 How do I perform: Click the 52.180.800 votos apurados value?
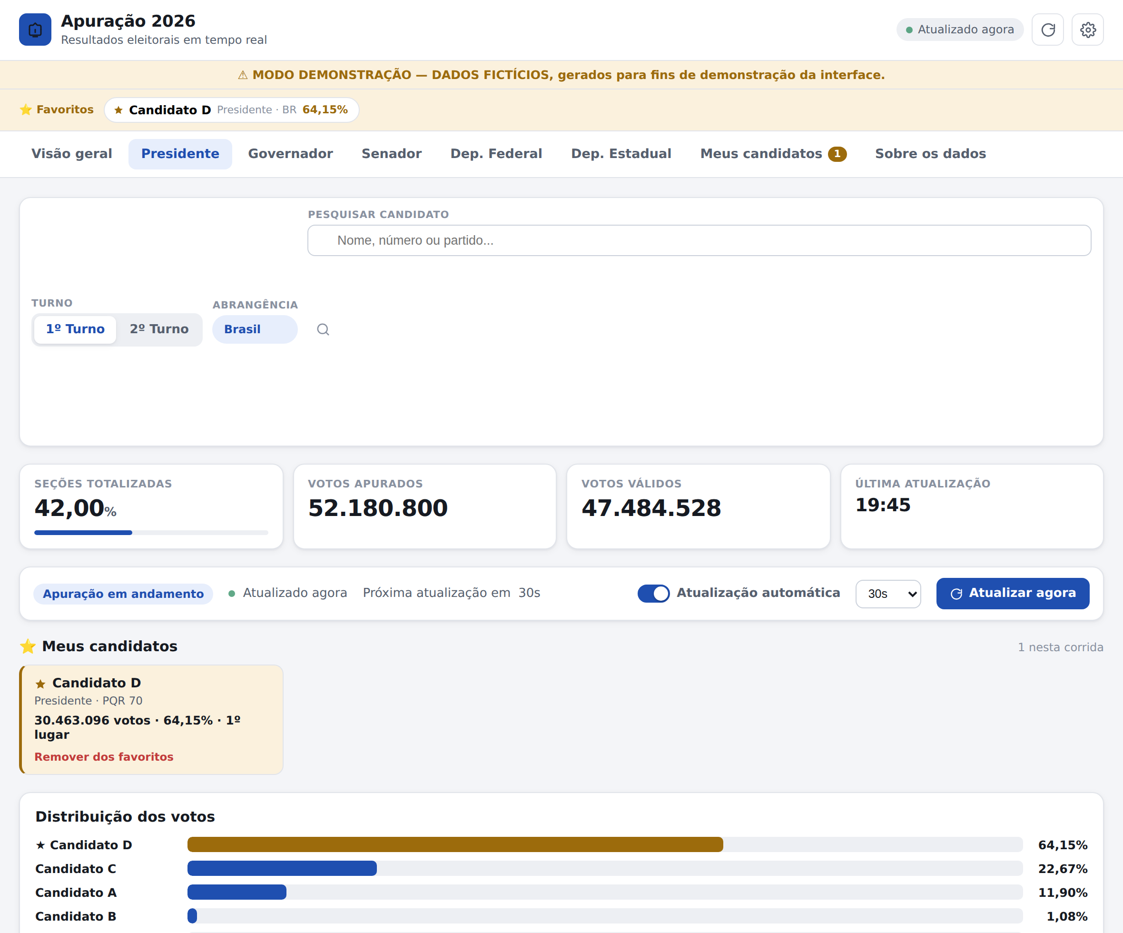coord(378,508)
